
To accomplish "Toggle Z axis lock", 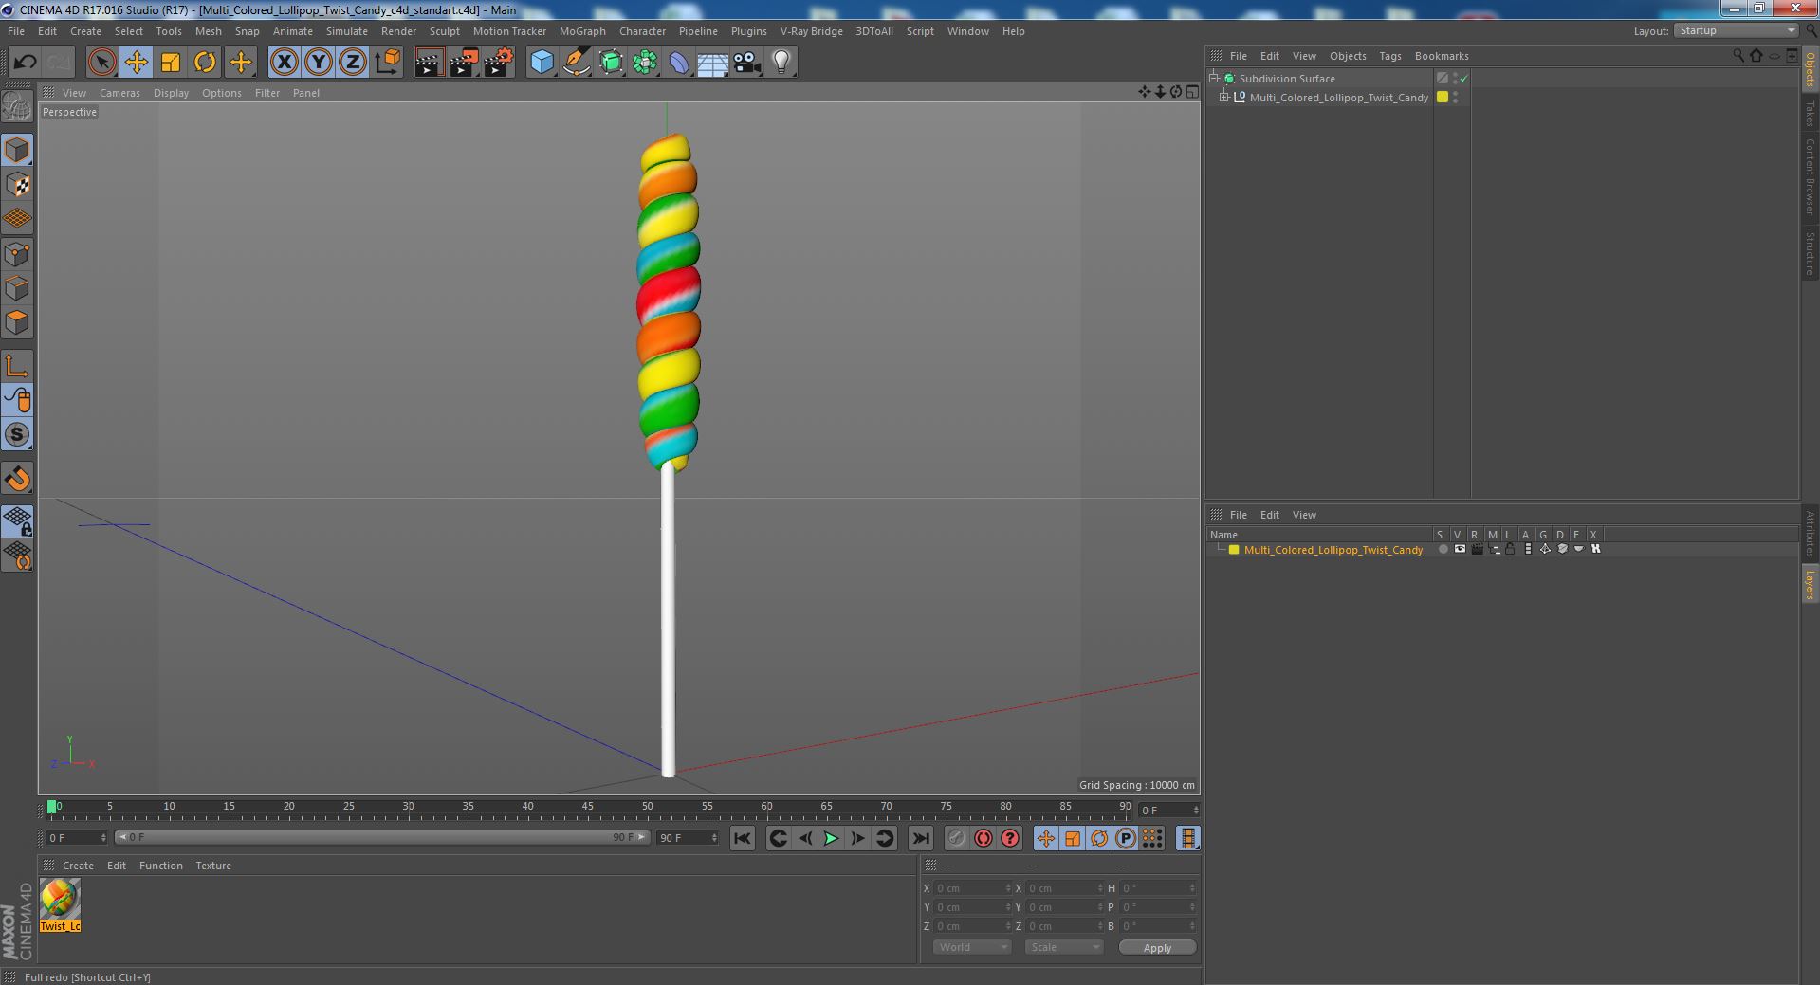I will click(353, 63).
